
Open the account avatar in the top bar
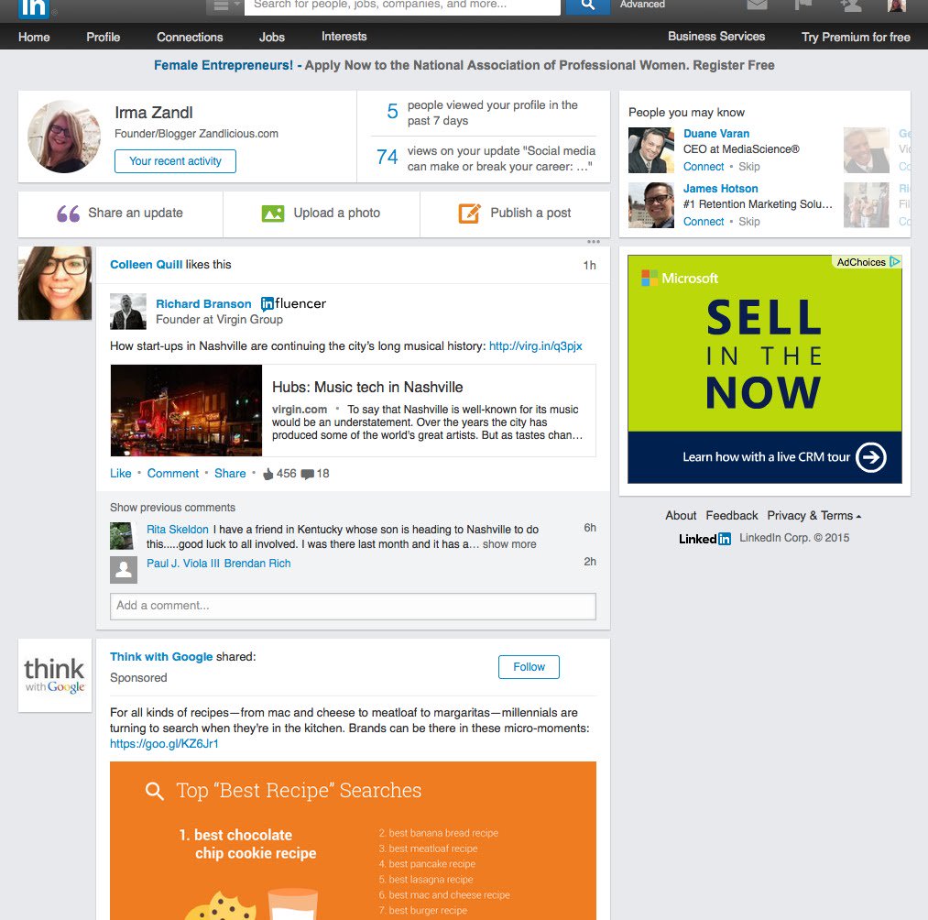click(x=897, y=5)
